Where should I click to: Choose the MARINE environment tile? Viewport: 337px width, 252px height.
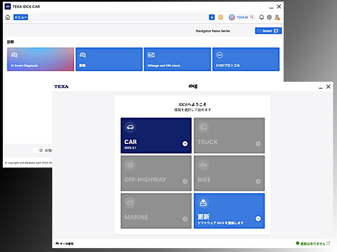(156, 211)
